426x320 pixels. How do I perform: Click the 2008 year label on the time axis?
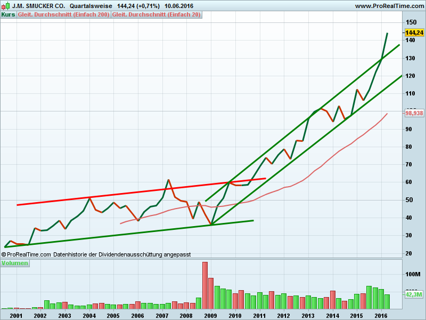186,316
